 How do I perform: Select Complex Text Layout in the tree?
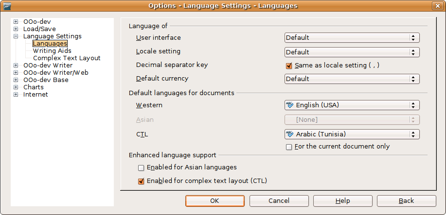[x=67, y=58]
